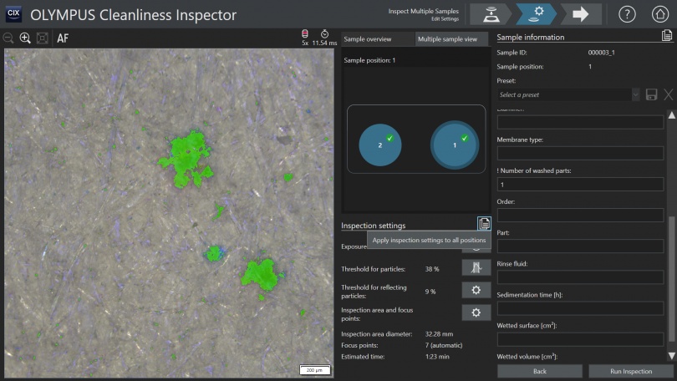
Task: Click the first workflow step arrow
Action: click(x=491, y=14)
